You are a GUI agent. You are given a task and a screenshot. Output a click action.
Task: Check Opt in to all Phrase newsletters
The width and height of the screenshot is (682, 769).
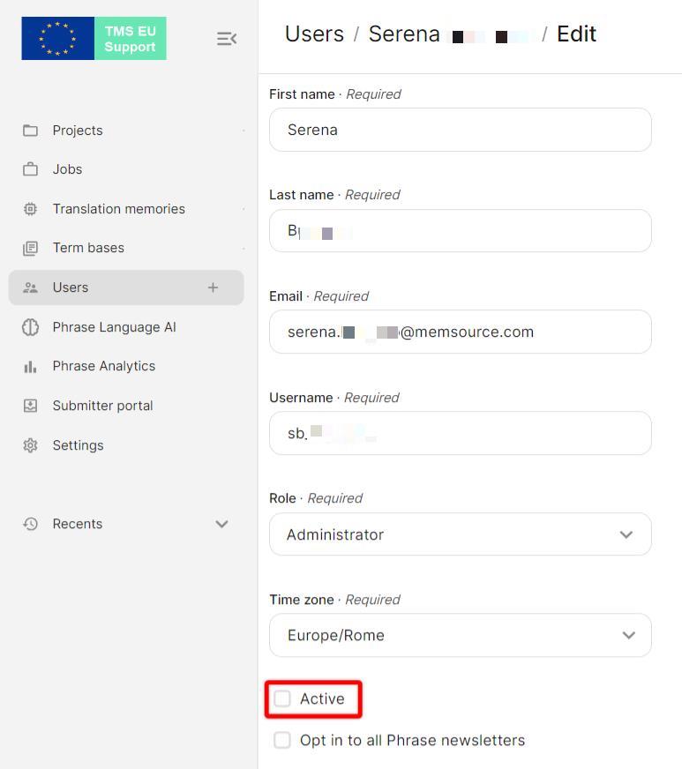pyautogui.click(x=282, y=740)
